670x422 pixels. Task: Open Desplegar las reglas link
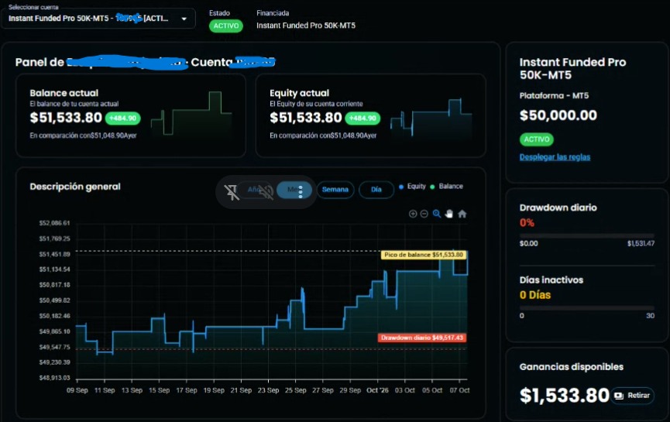click(x=555, y=157)
